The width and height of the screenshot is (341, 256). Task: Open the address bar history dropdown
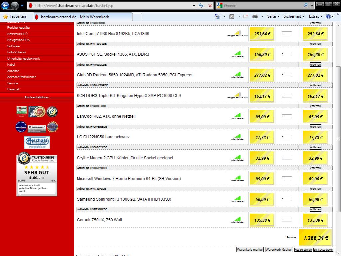click(x=194, y=6)
